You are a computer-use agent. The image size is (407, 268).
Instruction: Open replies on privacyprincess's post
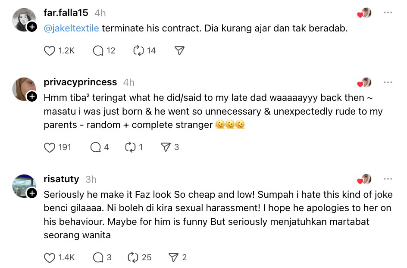pos(95,147)
